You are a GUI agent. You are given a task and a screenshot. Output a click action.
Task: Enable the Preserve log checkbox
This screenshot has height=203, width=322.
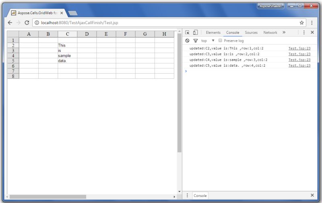[x=220, y=40]
